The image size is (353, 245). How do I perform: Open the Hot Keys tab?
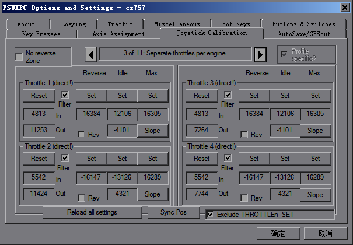(x=236, y=24)
